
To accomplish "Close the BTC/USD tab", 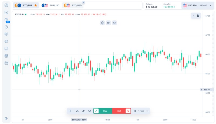I will (x=83, y=2).
